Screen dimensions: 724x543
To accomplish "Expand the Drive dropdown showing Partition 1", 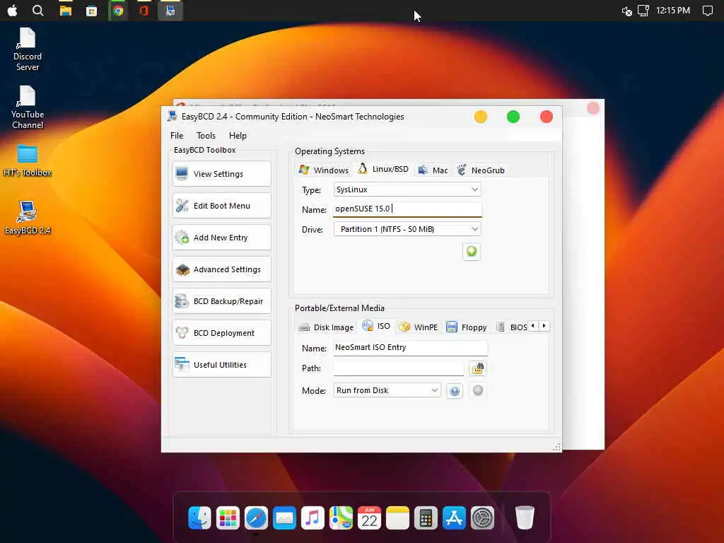I will [x=407, y=229].
